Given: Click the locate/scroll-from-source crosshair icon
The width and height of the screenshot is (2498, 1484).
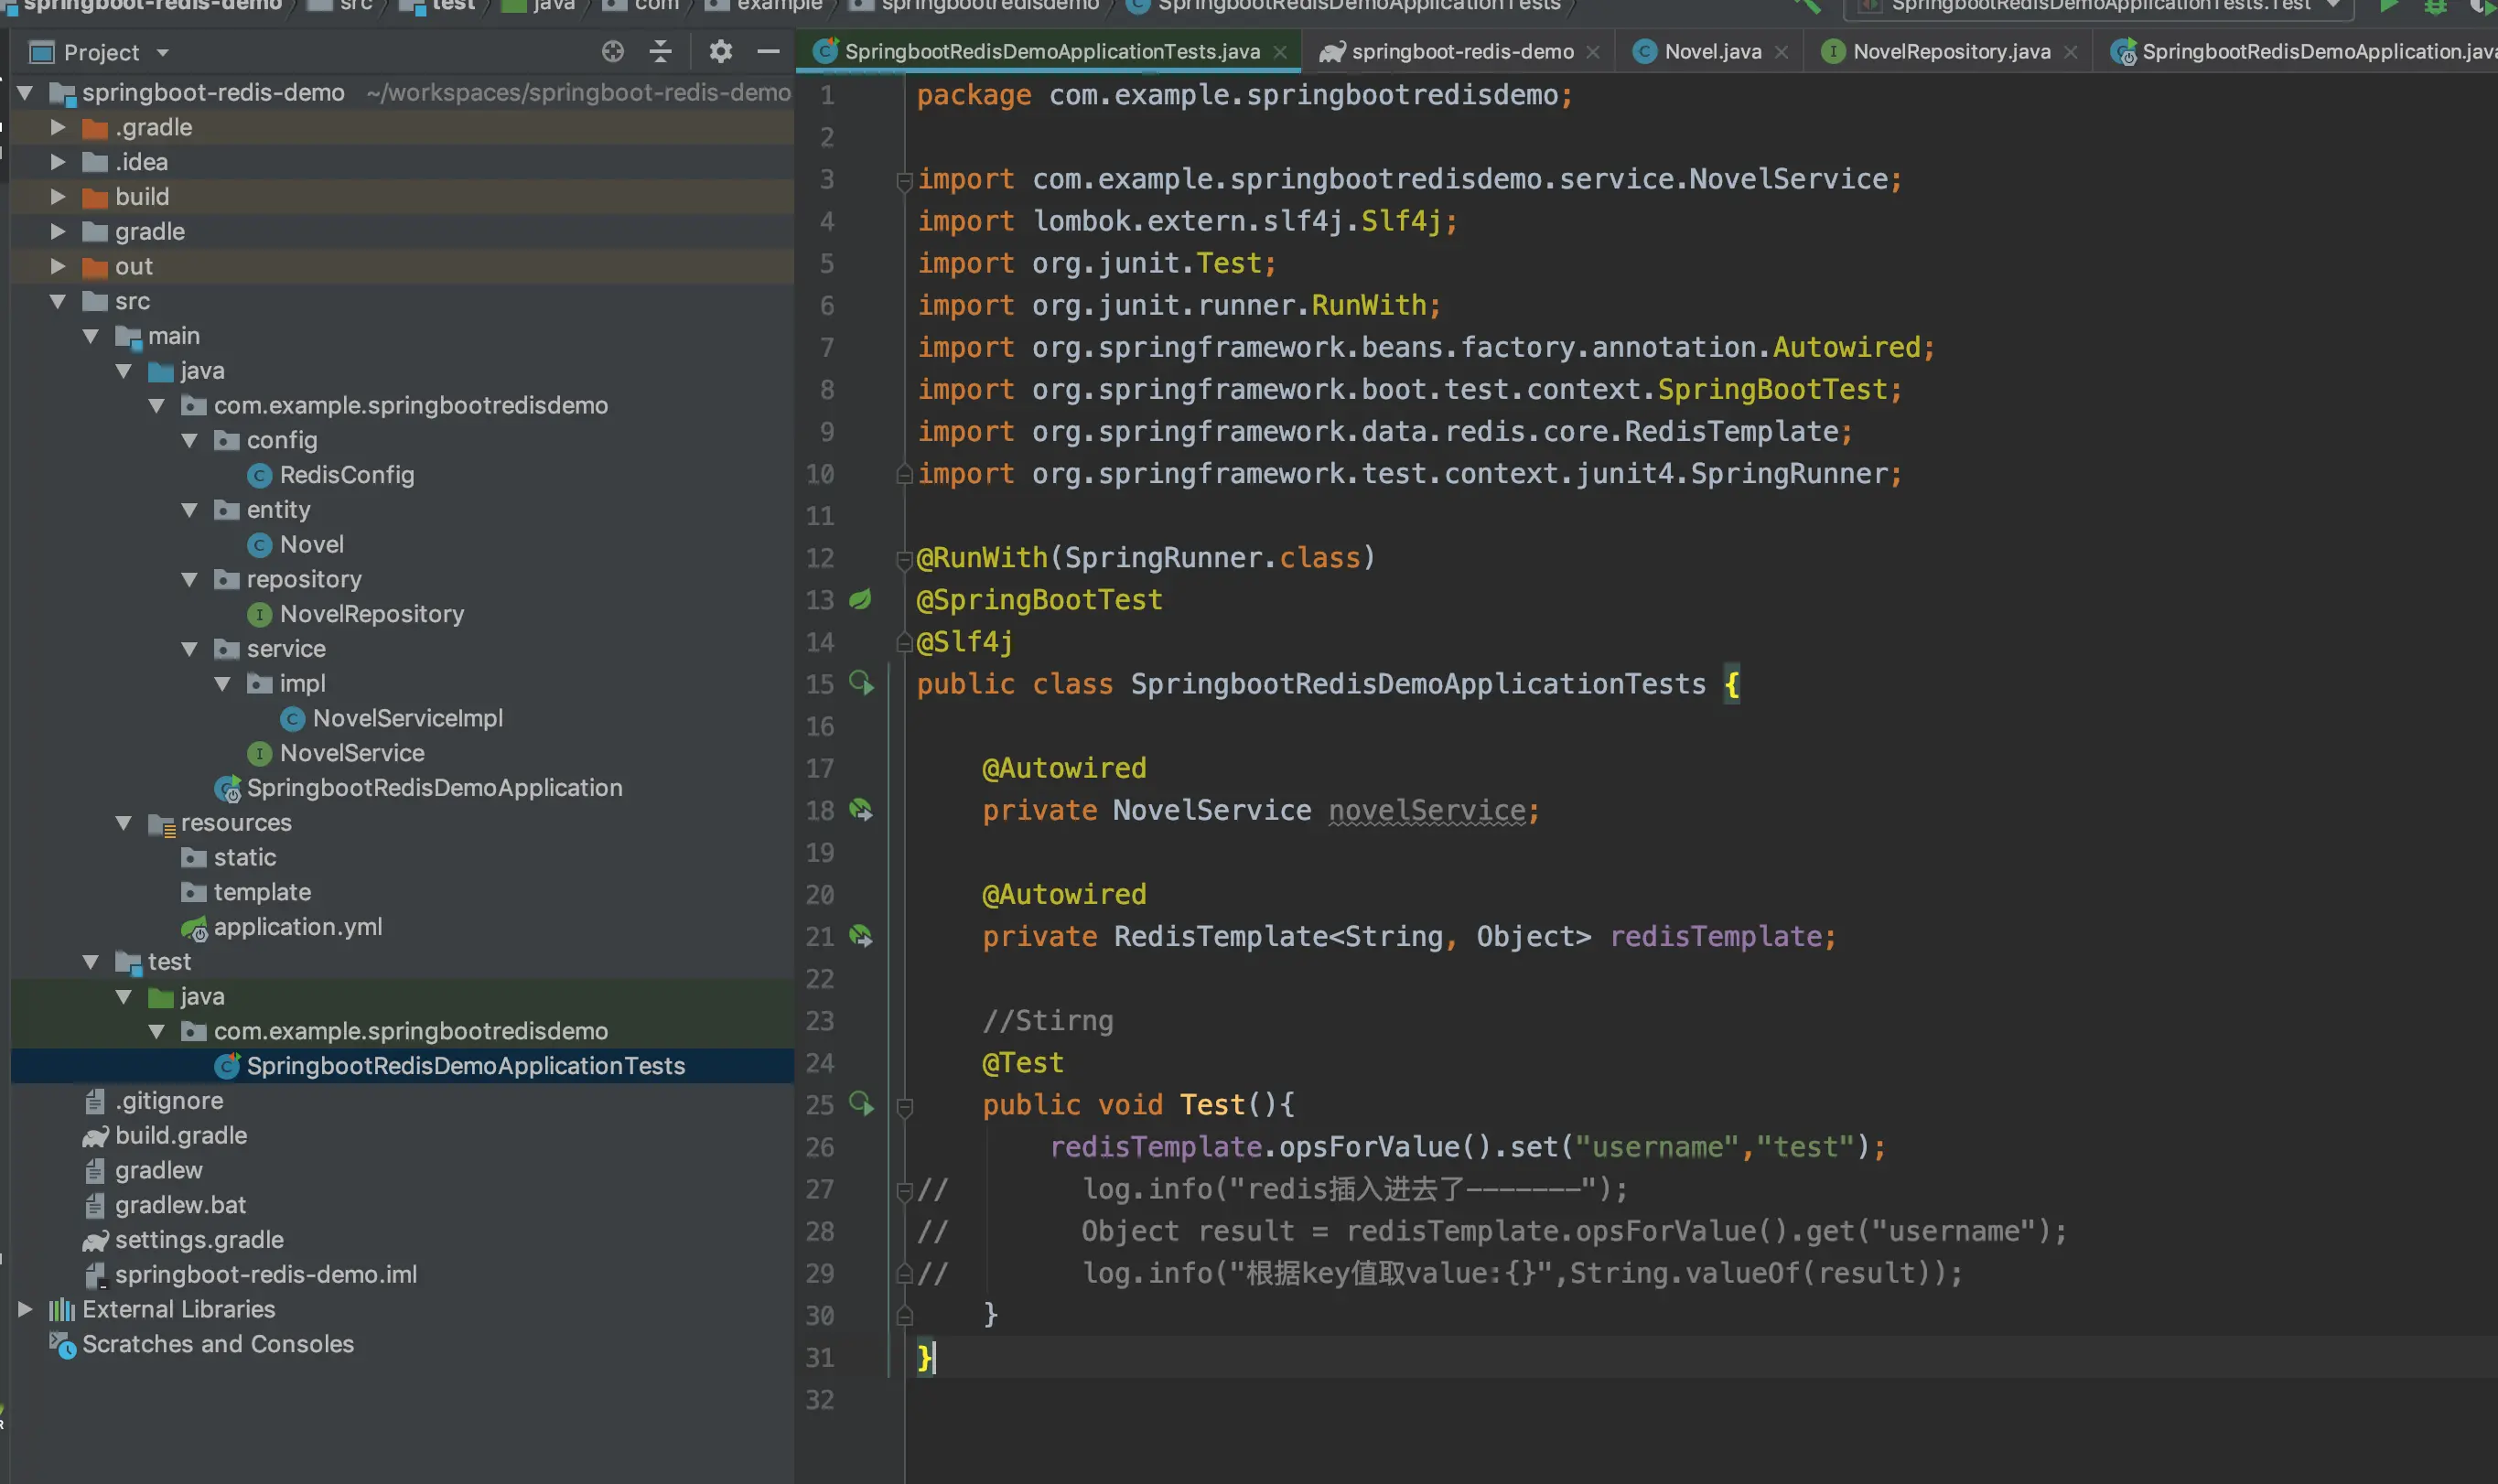Looking at the screenshot, I should (x=612, y=51).
